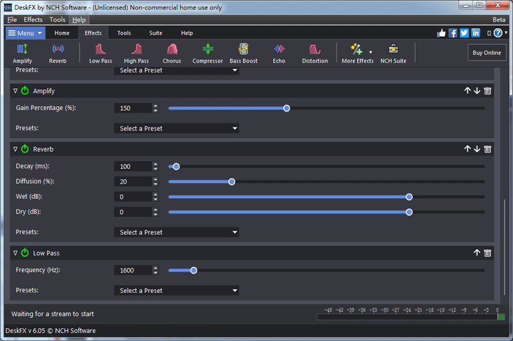Click the Wet (dB) slider handle

click(x=409, y=197)
